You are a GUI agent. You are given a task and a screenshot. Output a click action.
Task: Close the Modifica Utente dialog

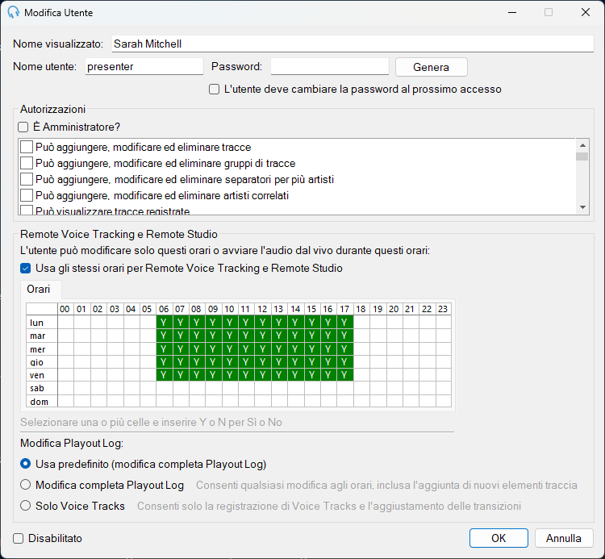585,12
